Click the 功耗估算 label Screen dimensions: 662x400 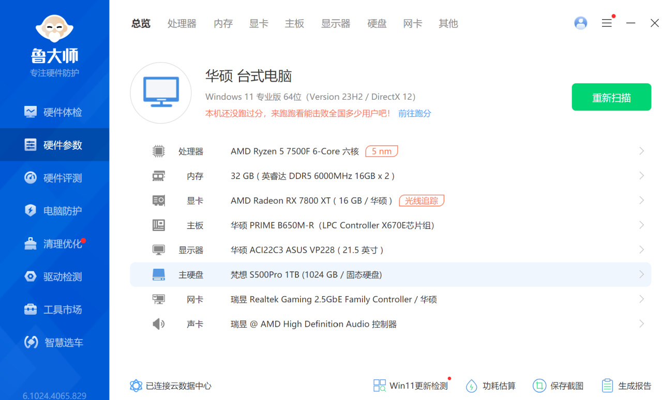[x=499, y=386]
